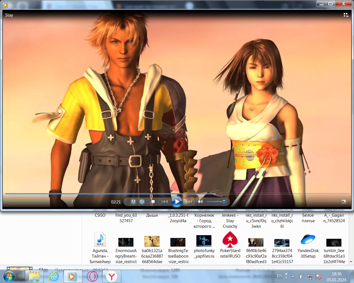Select the _1.0.3.251-t2voyid4a file label
Screen dimensions: 354x283
pos(178,218)
